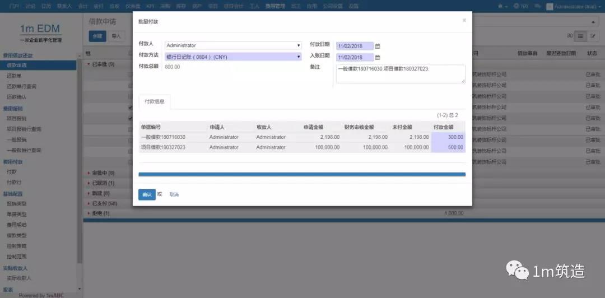Open the 付款方法 bank journal dropdown

click(x=234, y=57)
